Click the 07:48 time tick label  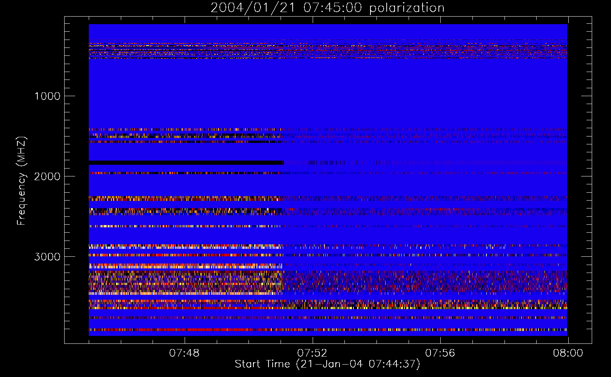coord(184,353)
